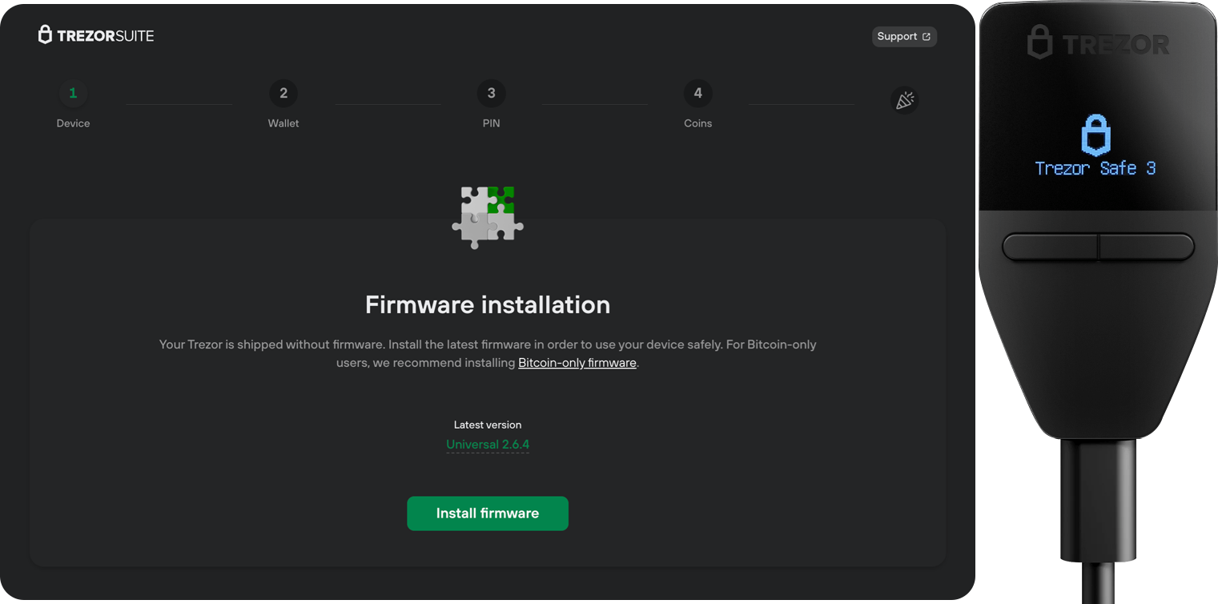Select the step 3 circle
1218x604 pixels.
[x=491, y=94]
